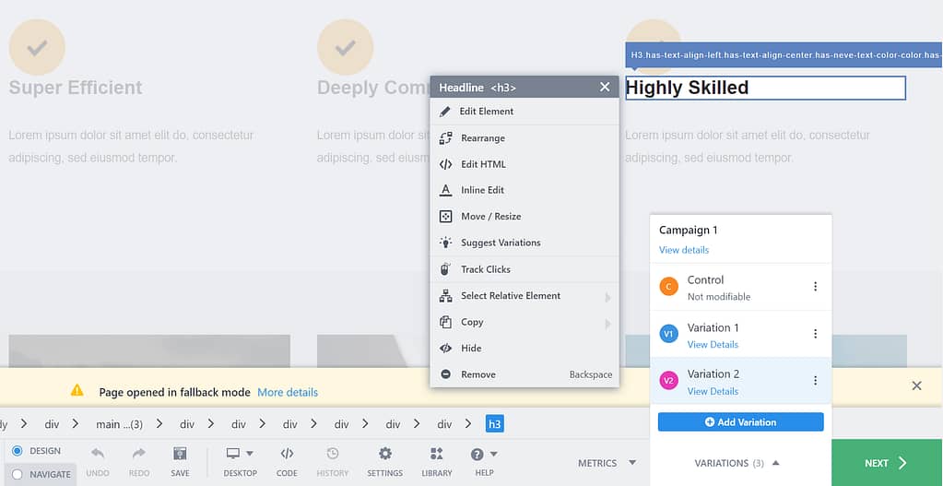Click the pencil icon beside Edit Element
Viewport: 943px width, 486px height.
445,112
